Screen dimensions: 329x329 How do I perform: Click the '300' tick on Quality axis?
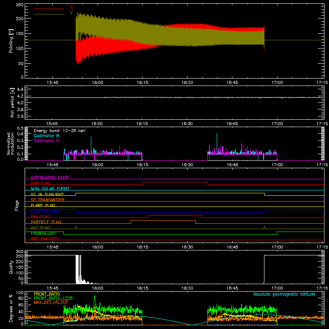click(x=19, y=252)
